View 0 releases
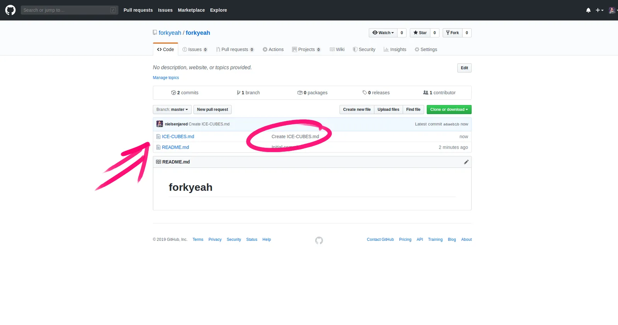This screenshot has width=618, height=325. [x=376, y=93]
